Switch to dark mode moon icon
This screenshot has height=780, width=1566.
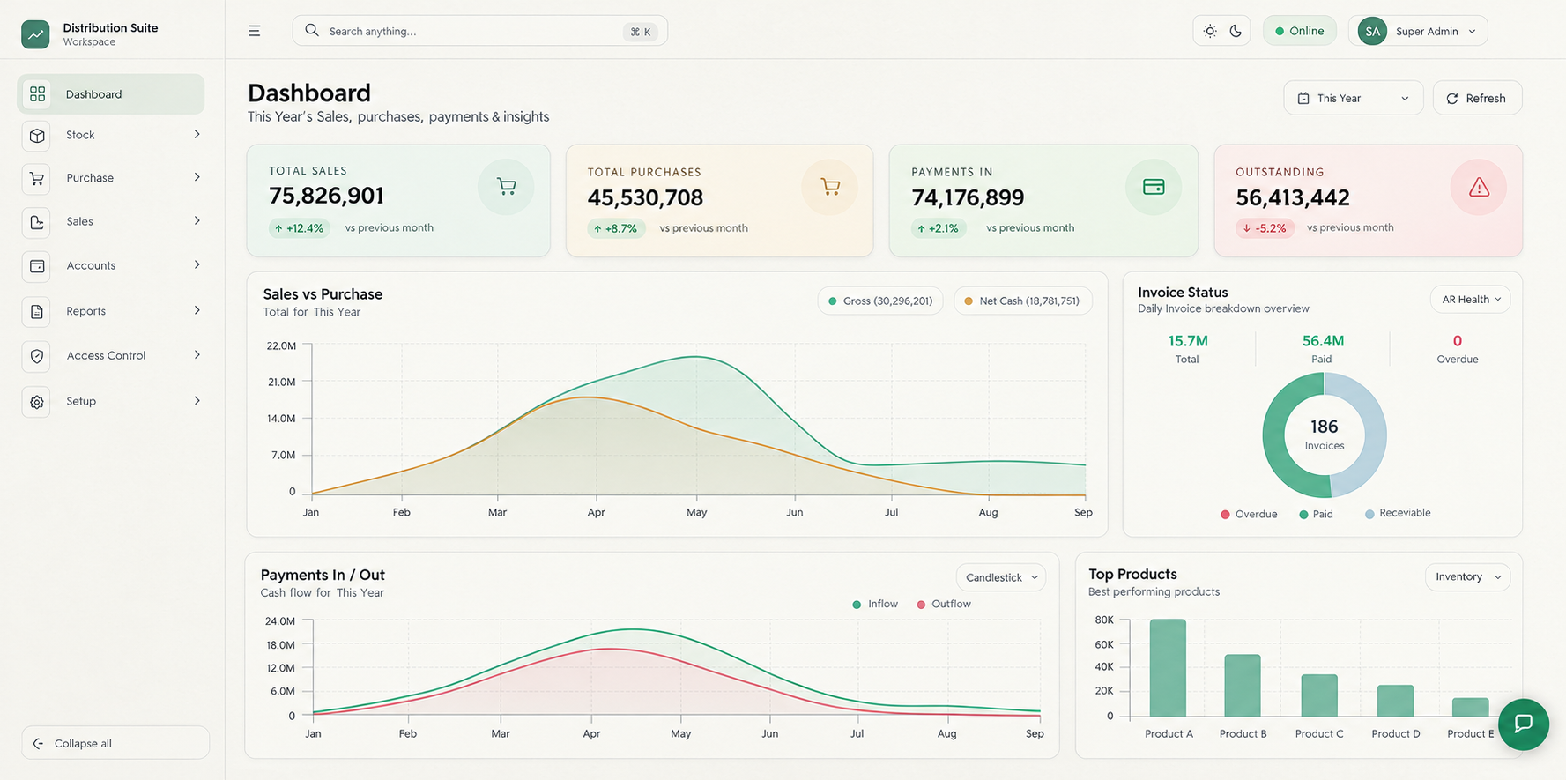1236,31
